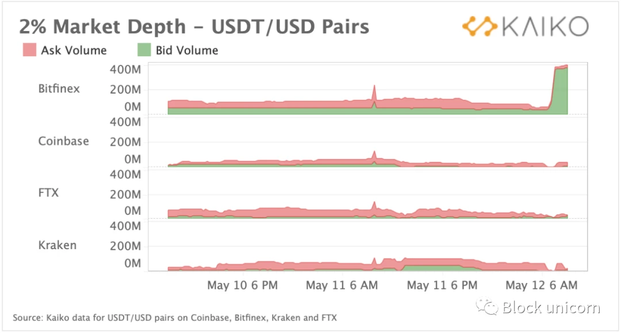Select the Coinbase row label
The image size is (621, 333).
pyautogui.click(x=63, y=141)
